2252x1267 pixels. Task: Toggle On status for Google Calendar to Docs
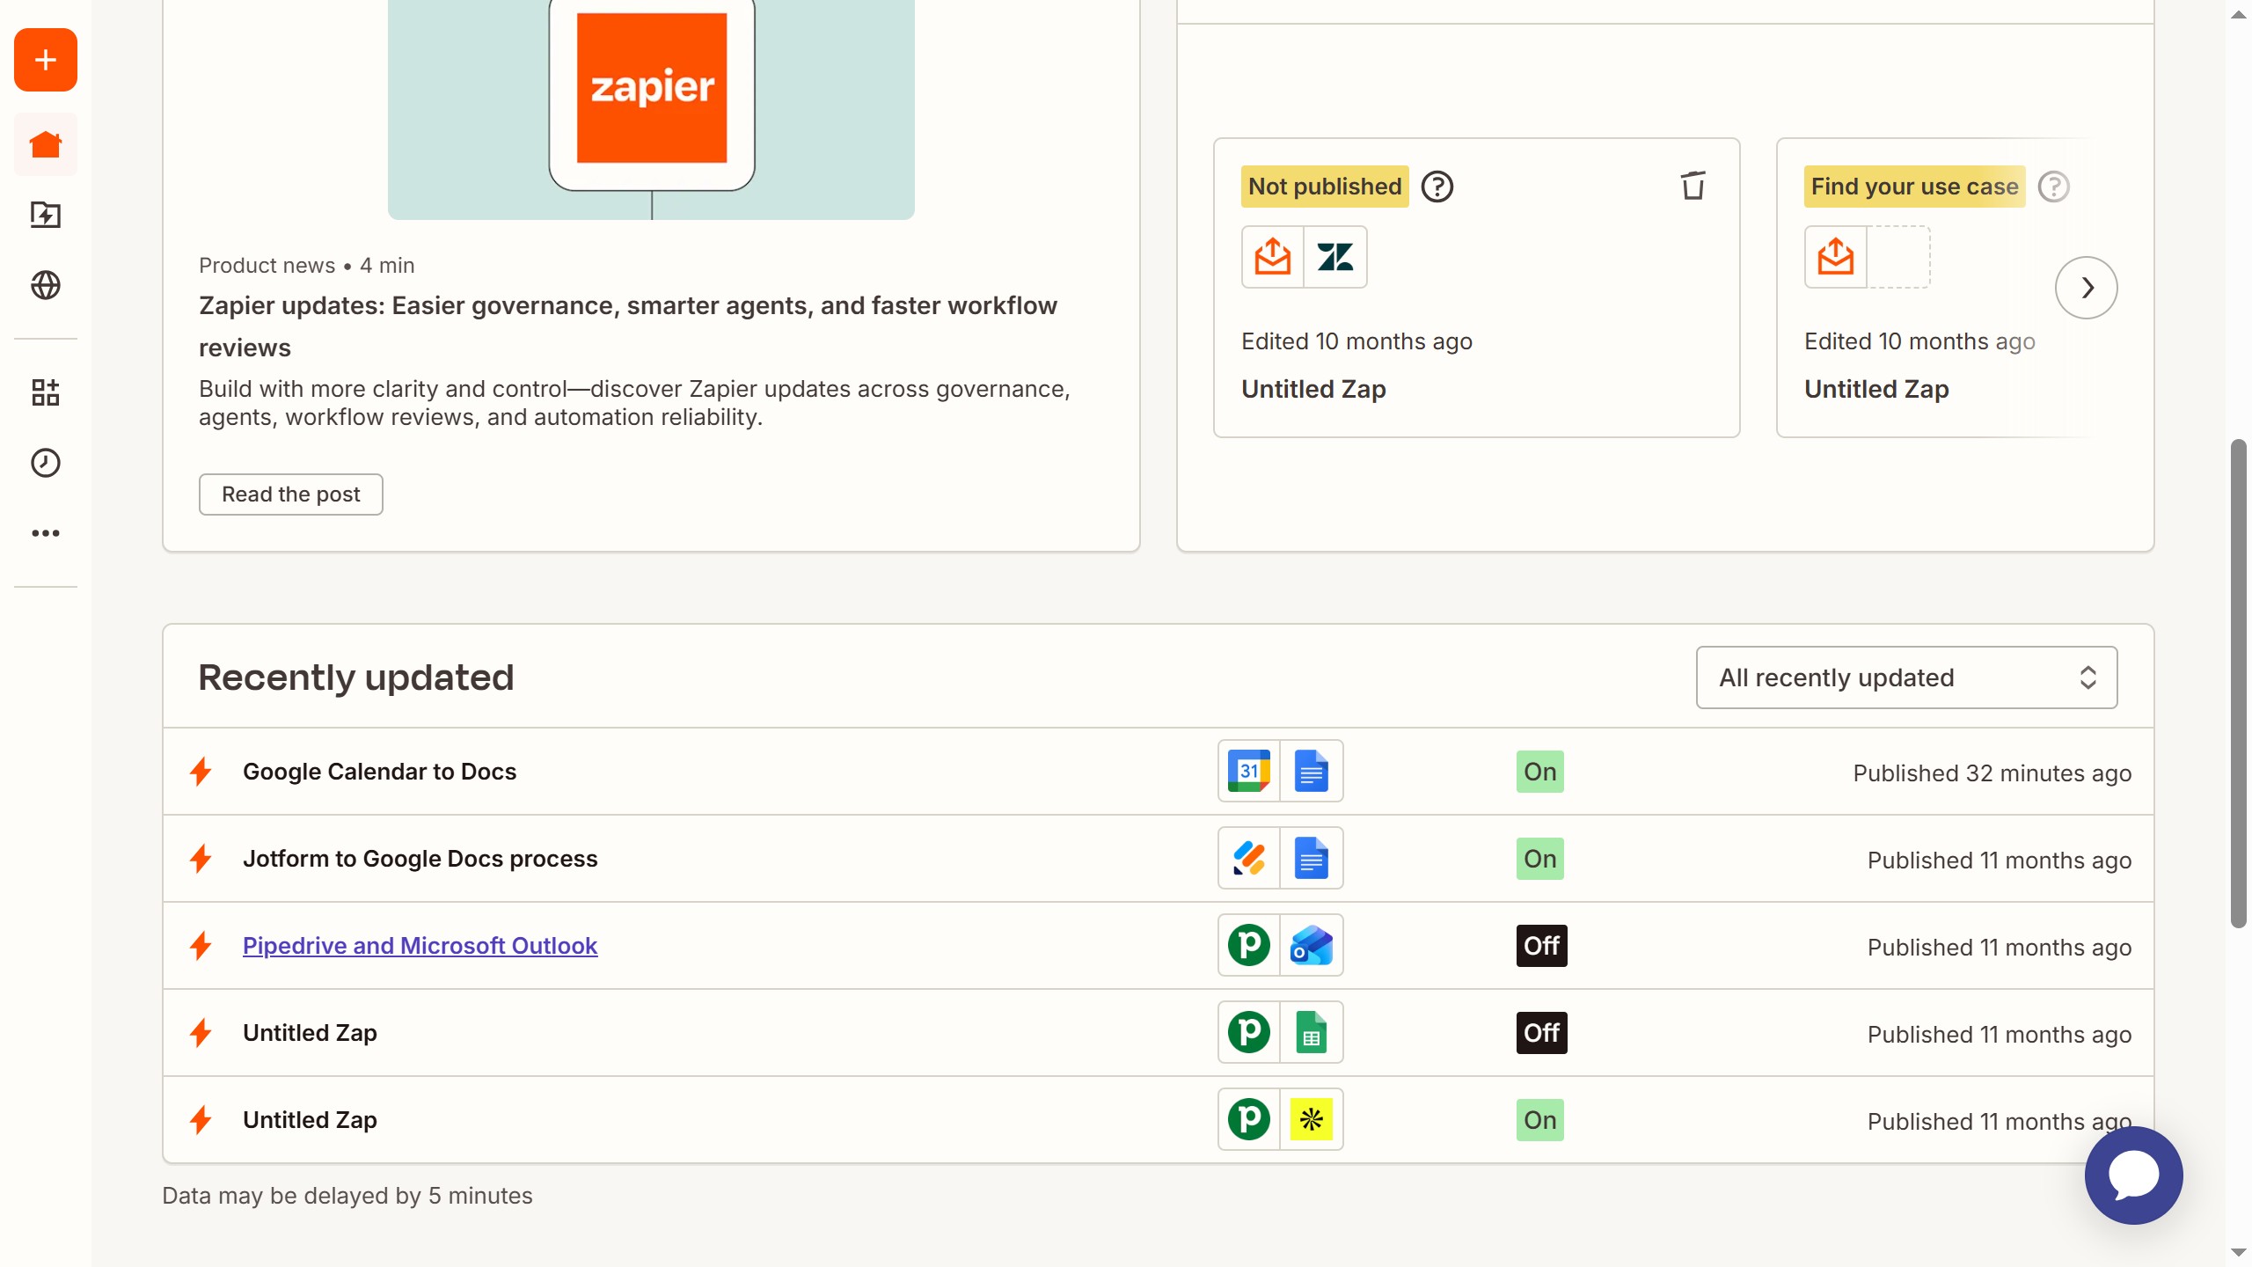coord(1540,772)
